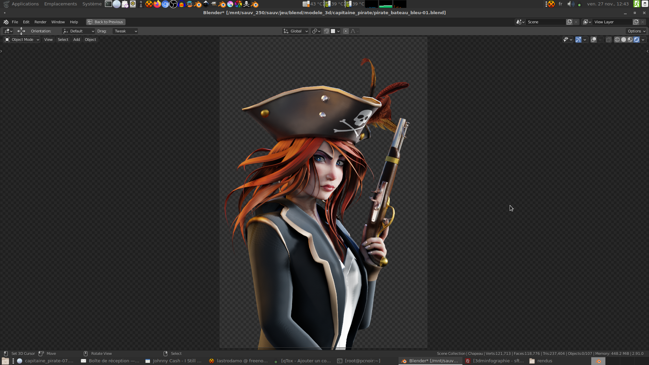Switch to Boîte de réception taskbar window
This screenshot has height=365, width=649.
coord(110,361)
